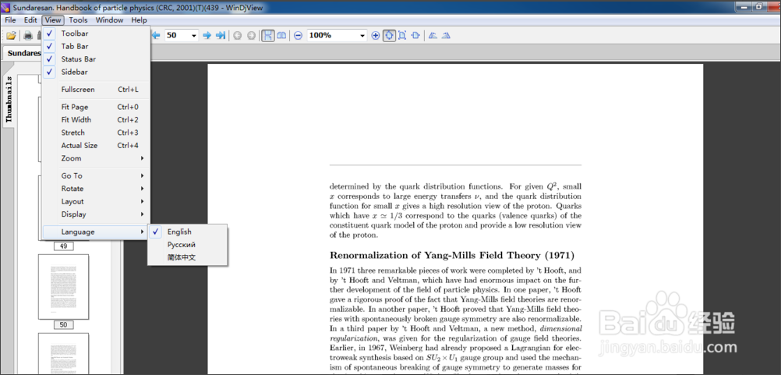Go to the previous page with left arrow
This screenshot has height=375, width=781.
pos(156,35)
